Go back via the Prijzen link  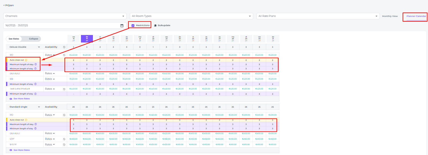[9, 5]
